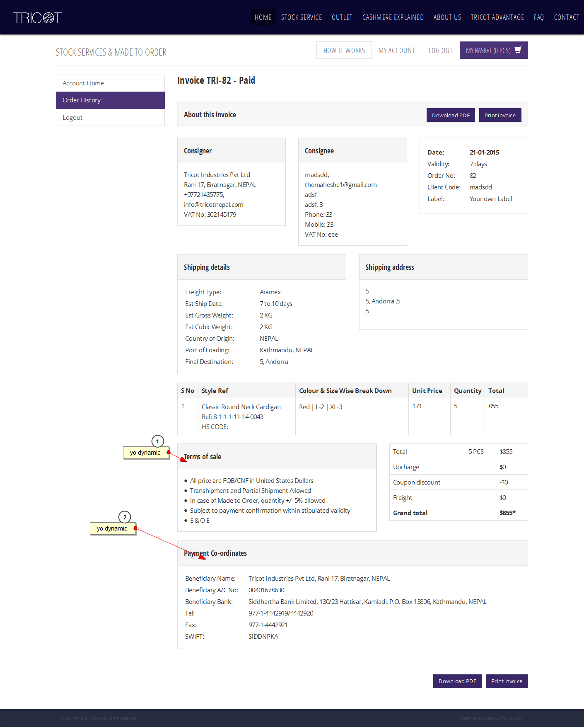This screenshot has width=584, height=727.
Task: Open the Contact page
Action: pos(566,17)
